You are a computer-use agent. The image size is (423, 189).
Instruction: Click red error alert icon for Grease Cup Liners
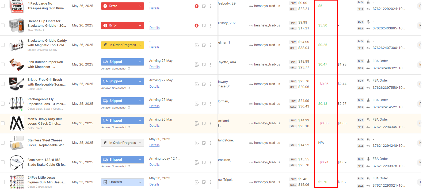[x=197, y=26]
